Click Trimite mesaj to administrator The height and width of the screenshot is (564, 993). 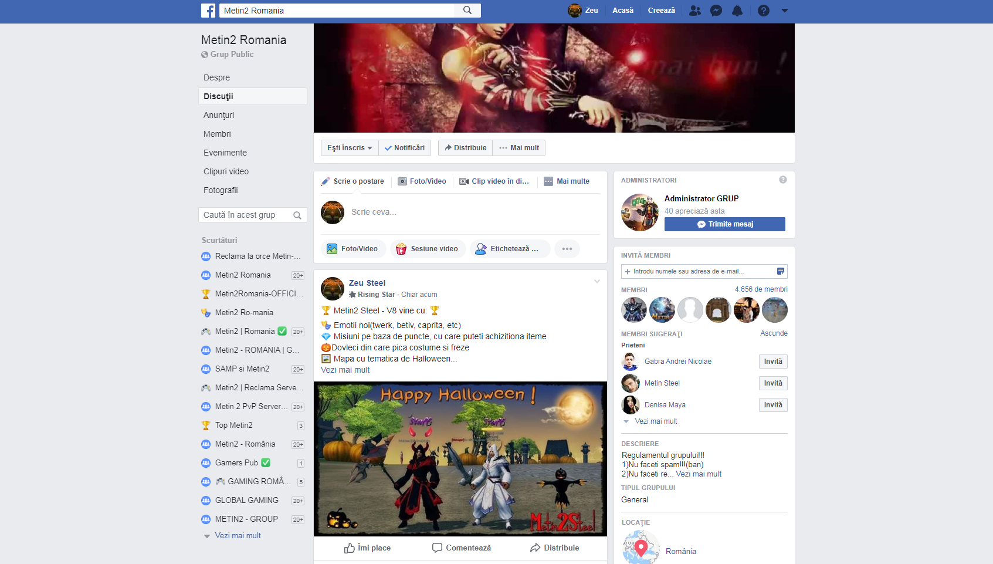[725, 224]
